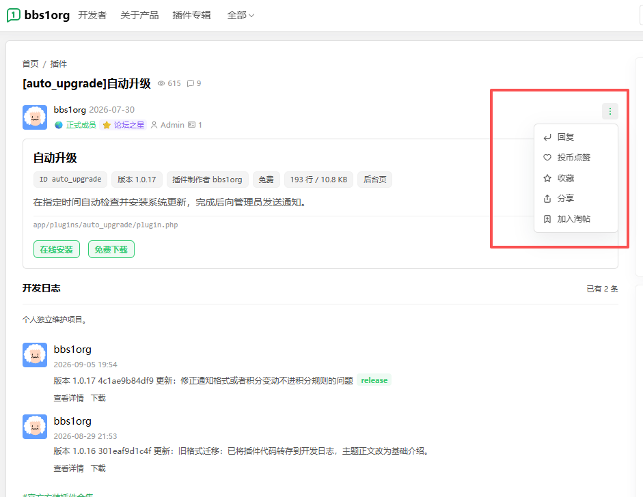643x497 pixels.
Task: Click the bbs1org logo icon
Action: (14, 15)
